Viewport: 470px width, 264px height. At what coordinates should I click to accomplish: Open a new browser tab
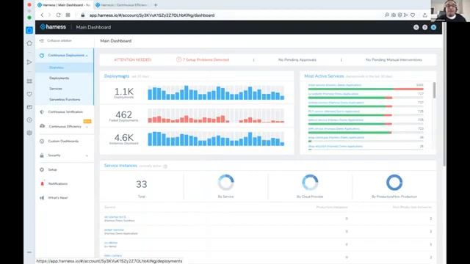[x=156, y=5]
